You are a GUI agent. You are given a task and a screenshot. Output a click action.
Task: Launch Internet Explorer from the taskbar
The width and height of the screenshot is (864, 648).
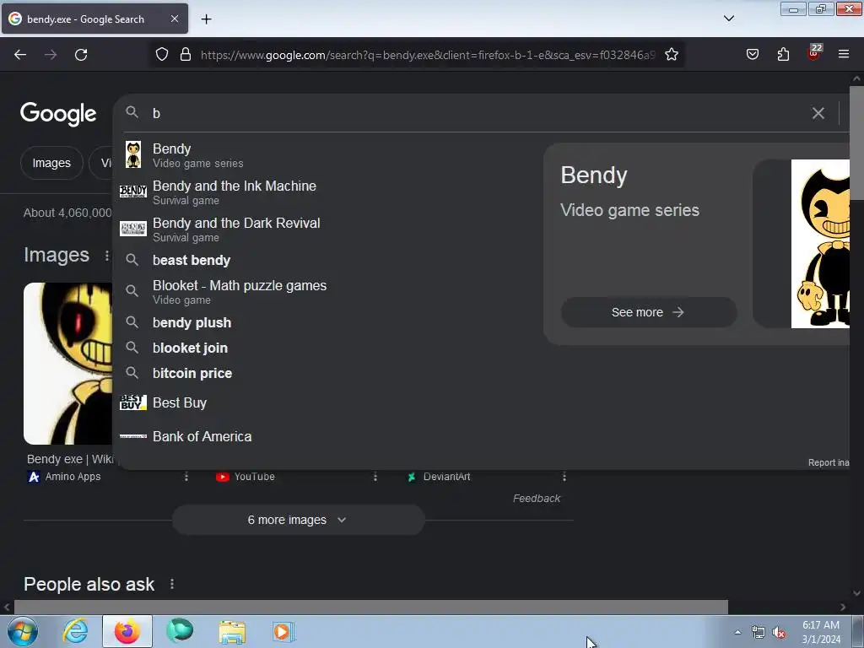tap(75, 631)
